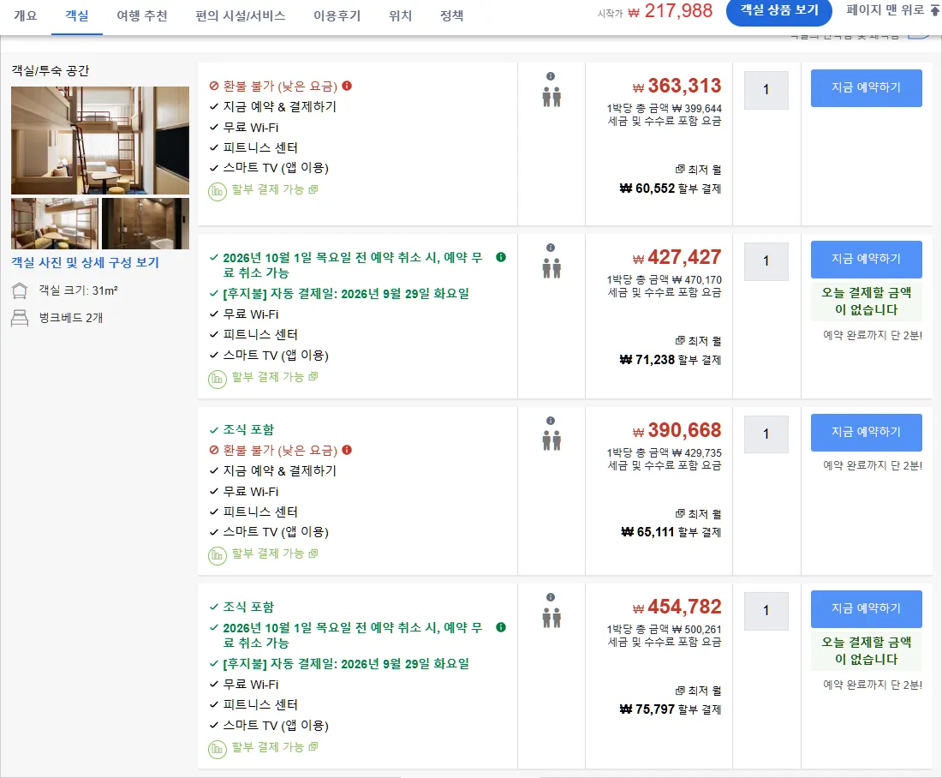The image size is (942, 778).
Task: Open the lounge seating room thumbnail
Action: tap(55, 223)
